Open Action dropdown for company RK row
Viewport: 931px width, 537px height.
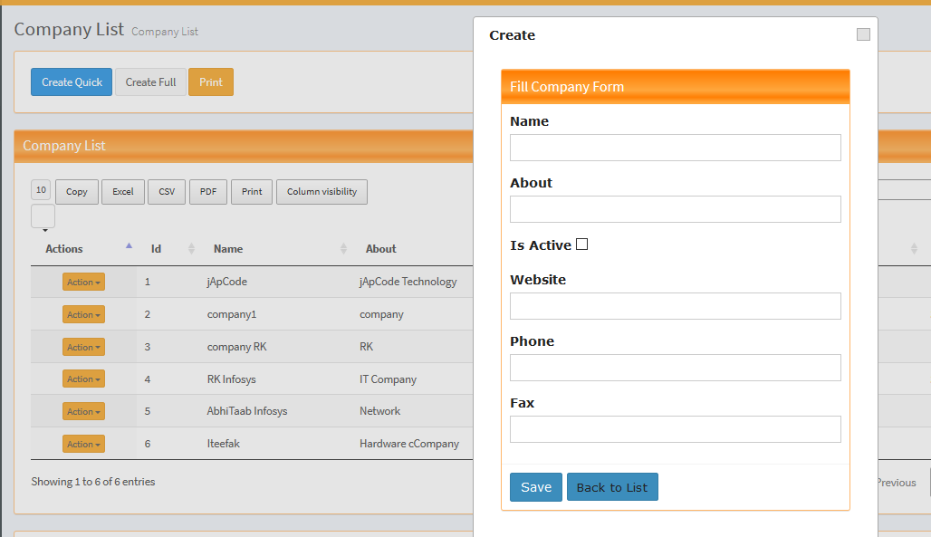coord(83,347)
